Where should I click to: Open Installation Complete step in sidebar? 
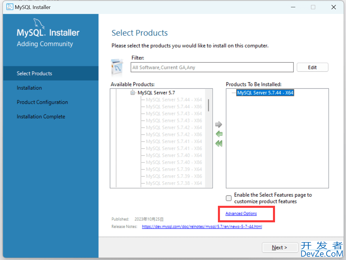41,117
